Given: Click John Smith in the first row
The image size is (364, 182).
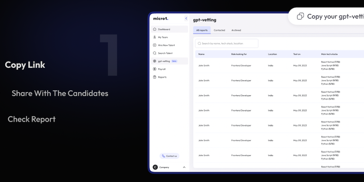Looking at the screenshot, I should (x=204, y=65).
